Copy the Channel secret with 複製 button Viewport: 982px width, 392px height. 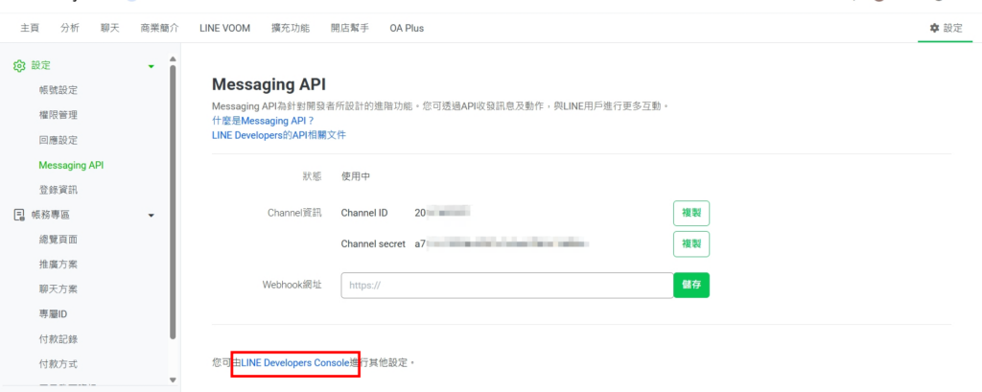(691, 244)
